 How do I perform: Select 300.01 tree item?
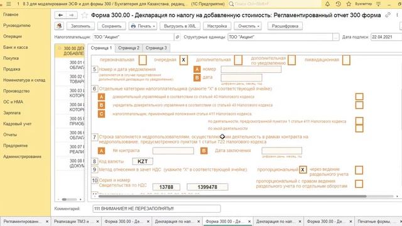click(x=77, y=65)
